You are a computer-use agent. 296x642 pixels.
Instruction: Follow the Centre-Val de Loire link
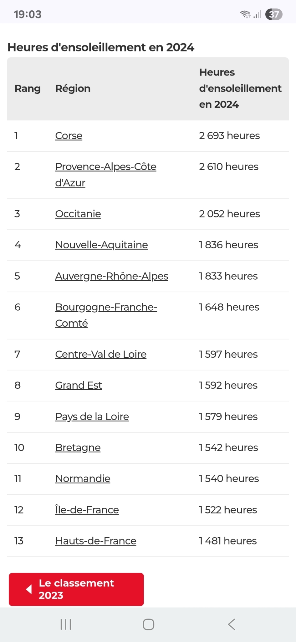101,354
